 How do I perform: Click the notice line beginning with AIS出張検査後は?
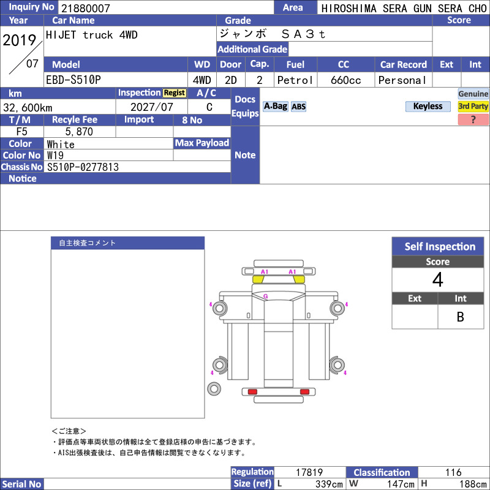(x=149, y=453)
